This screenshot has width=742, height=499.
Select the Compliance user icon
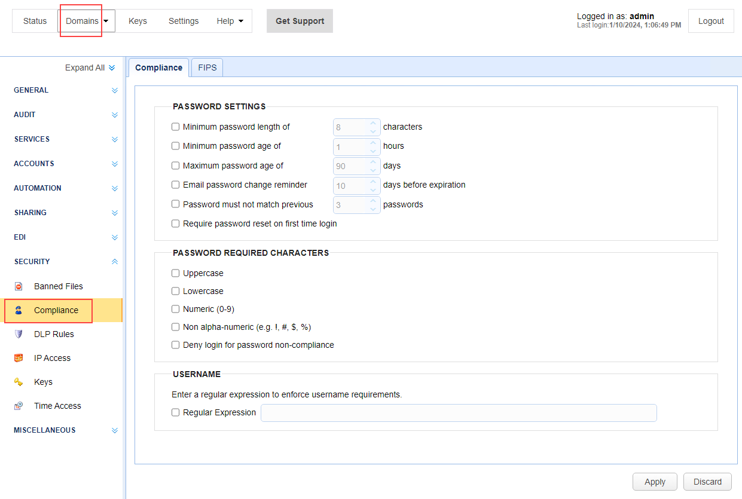pos(19,310)
